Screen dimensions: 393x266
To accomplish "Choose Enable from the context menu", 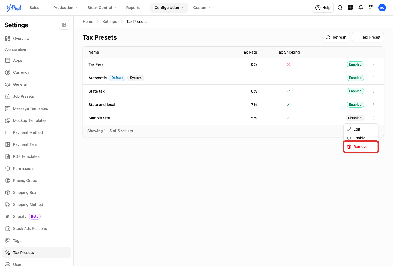I will pos(361,138).
